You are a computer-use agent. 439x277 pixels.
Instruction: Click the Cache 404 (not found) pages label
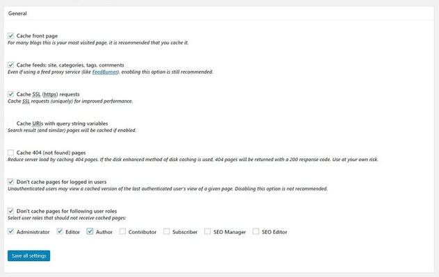51,153
